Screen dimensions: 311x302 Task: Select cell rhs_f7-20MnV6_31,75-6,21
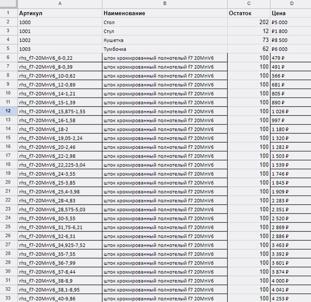60,227
